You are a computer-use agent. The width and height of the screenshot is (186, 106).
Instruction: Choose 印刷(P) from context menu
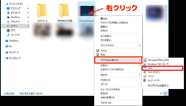click(104, 31)
